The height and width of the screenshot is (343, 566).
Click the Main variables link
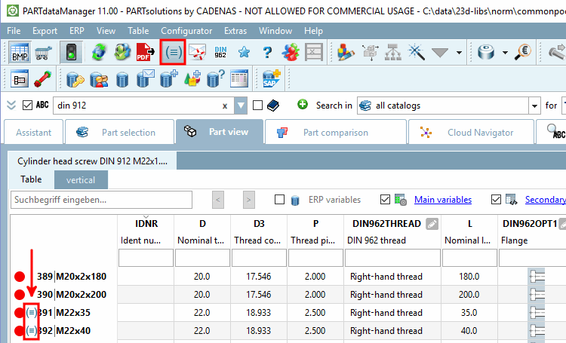point(442,200)
